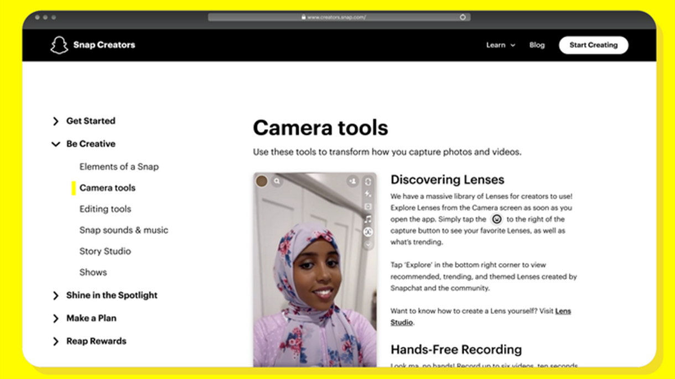Click the smiley Lens icon in paragraph
Viewport: 675px width, 379px height.
click(497, 219)
